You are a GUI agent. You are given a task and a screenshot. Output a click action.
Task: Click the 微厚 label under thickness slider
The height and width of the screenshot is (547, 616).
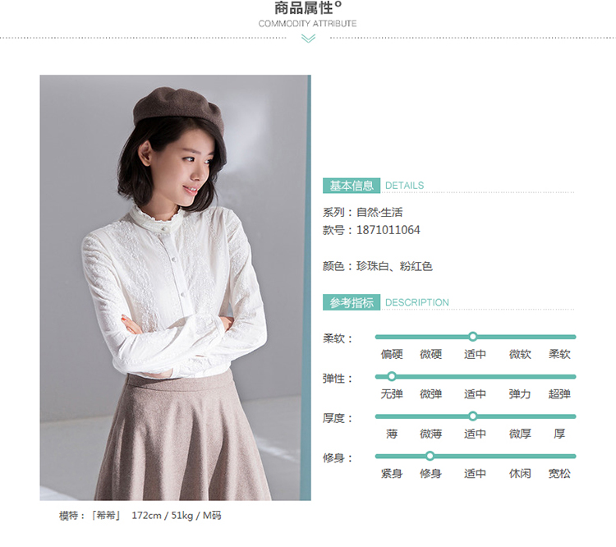520,434
